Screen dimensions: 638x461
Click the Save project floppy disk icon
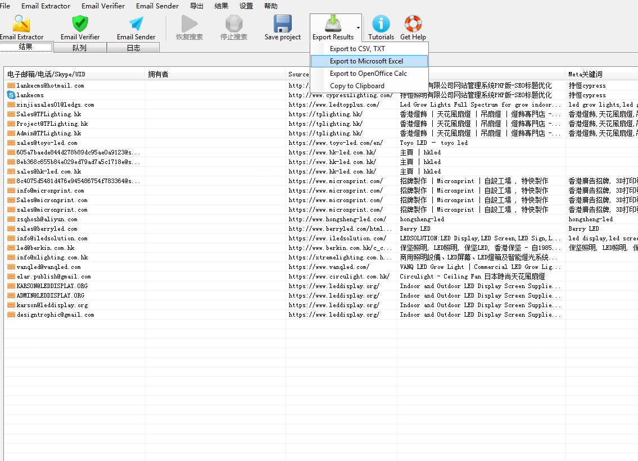pos(282,24)
